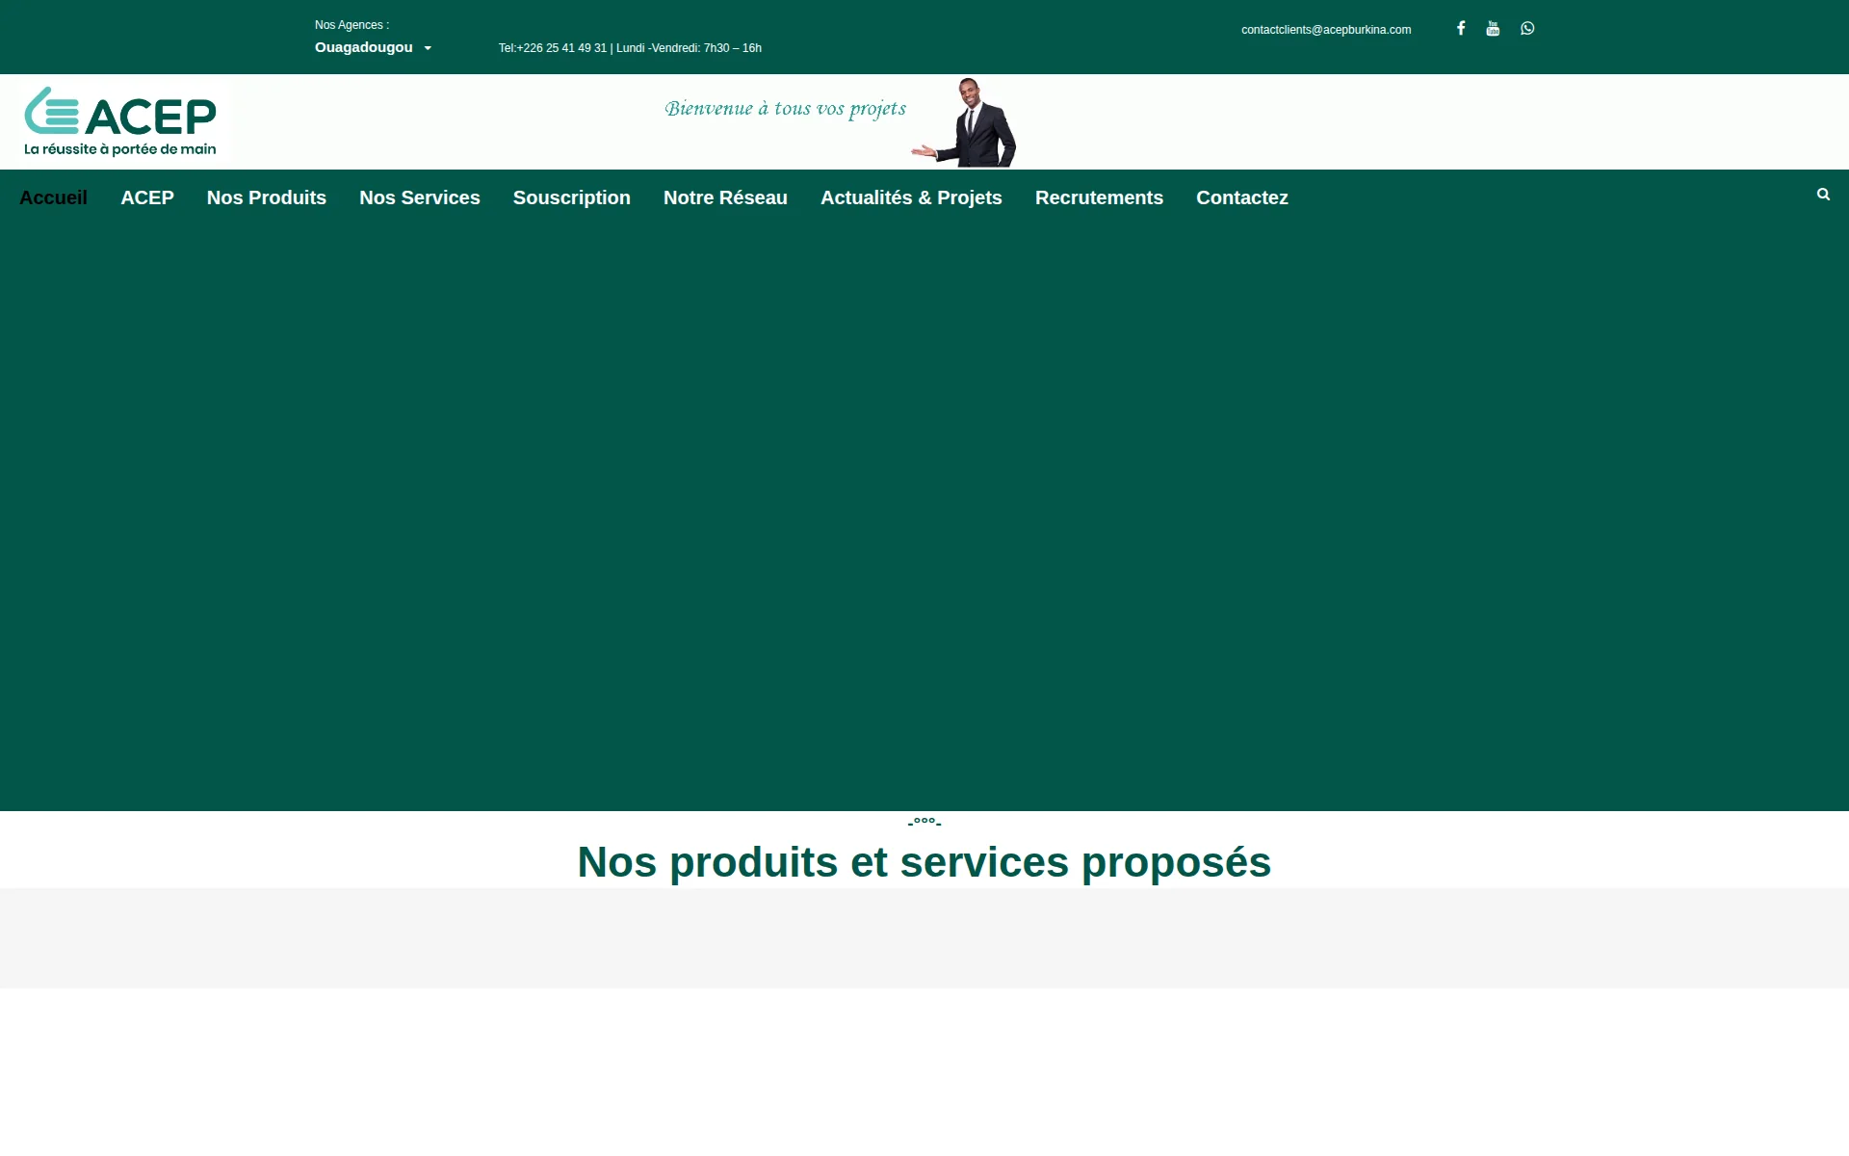Go to the Accueil menu item
This screenshot has width=1849, height=1156.
tap(53, 197)
